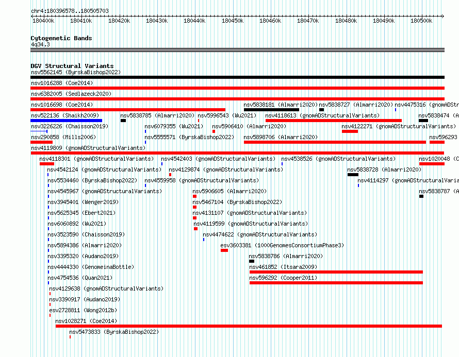Open the nsv5534460 (ByrskaBishop2022) label
Image resolution: width=459 pixels, height=357 pixels.
pyautogui.click(x=92, y=180)
